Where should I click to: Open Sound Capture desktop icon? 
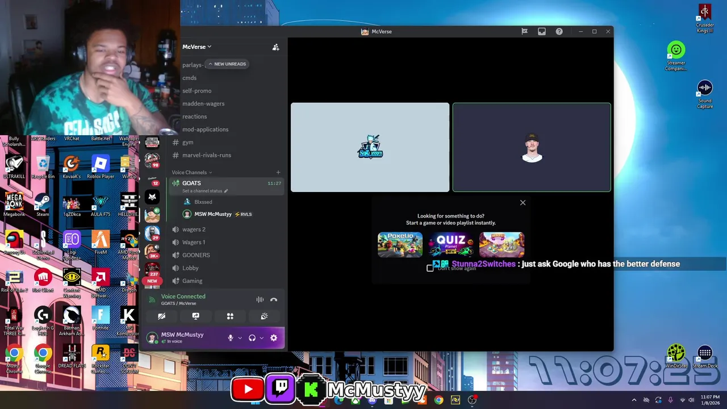pyautogui.click(x=705, y=94)
